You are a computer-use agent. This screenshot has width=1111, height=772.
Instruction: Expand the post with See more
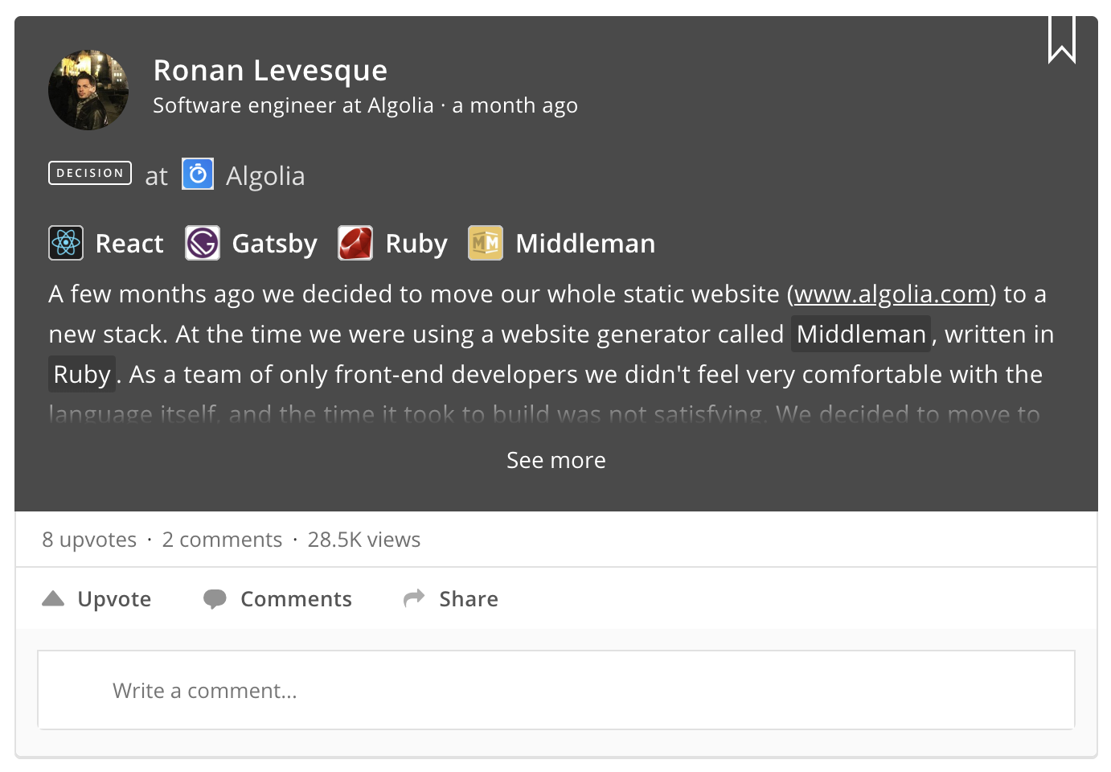coord(556,460)
